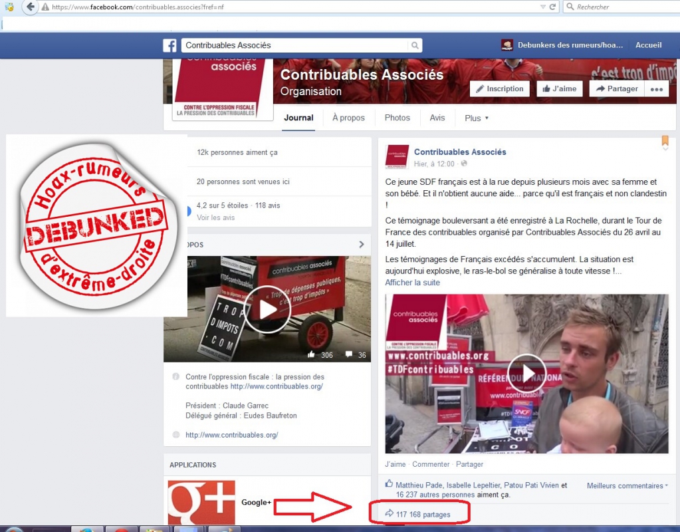Click Commenter under the post
The image size is (680, 532).
tap(431, 464)
